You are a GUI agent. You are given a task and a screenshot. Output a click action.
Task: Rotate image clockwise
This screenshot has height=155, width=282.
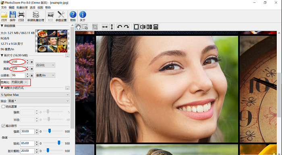[x=126, y=27]
